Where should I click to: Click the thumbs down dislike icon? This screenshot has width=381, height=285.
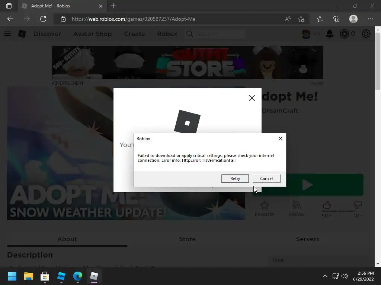358,205
